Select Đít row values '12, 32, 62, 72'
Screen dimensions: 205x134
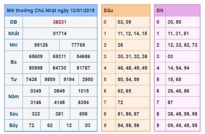coord(182,45)
